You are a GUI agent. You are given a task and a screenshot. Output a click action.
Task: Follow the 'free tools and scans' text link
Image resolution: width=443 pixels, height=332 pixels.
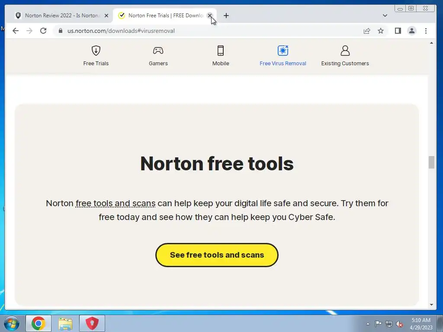point(116,203)
